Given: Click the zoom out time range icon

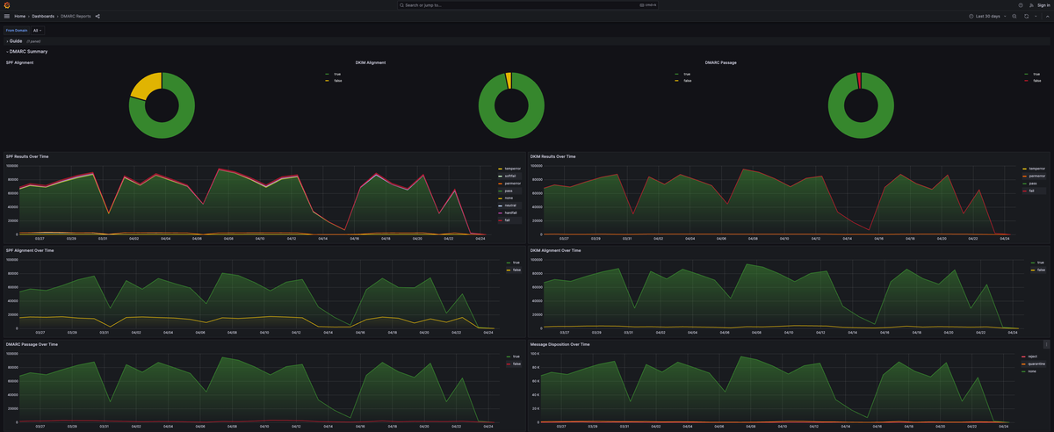Looking at the screenshot, I should [1014, 16].
